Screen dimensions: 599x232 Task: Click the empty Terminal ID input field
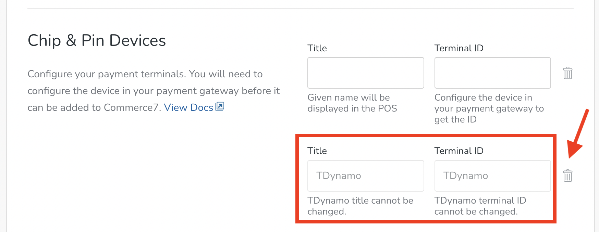(x=492, y=73)
